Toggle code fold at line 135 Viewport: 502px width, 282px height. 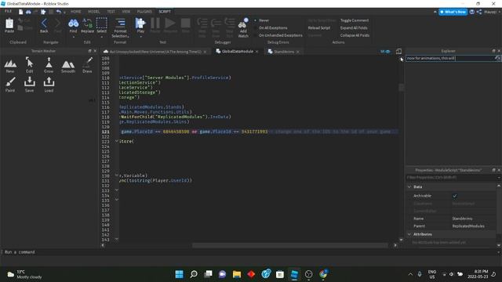pyautogui.click(x=117, y=200)
